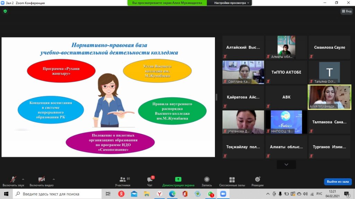Click Выйти из зала leave room button
355x199 pixels.
(338, 182)
